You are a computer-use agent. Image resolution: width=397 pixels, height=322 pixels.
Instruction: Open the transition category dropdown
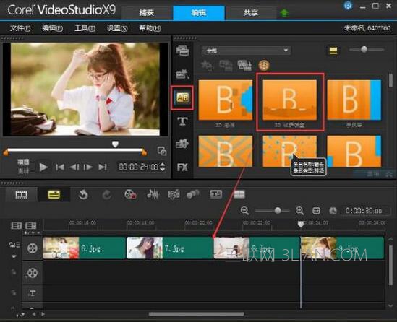point(246,51)
